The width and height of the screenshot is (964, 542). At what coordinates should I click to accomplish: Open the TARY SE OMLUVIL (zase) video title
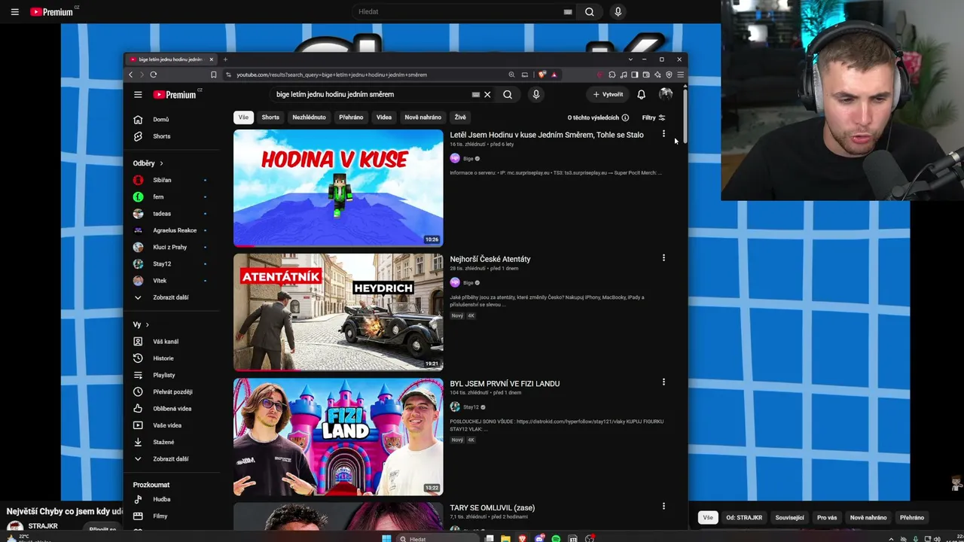493,508
